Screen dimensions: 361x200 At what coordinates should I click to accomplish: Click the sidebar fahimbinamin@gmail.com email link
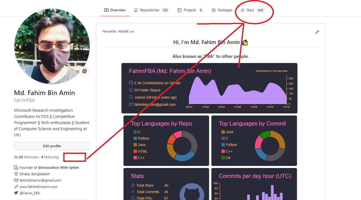[40, 180]
